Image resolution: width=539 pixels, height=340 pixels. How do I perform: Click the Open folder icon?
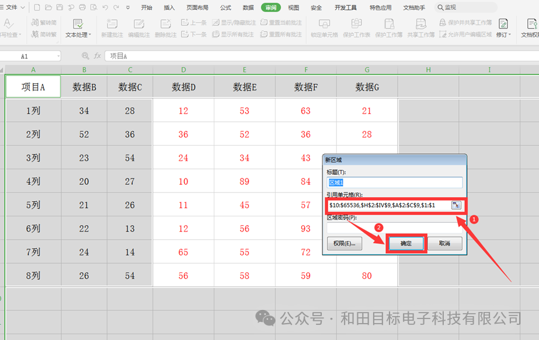48,7
